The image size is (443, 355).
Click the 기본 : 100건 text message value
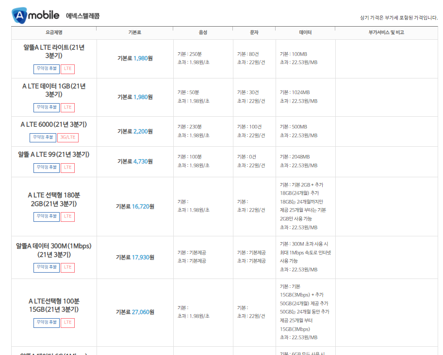(x=249, y=127)
